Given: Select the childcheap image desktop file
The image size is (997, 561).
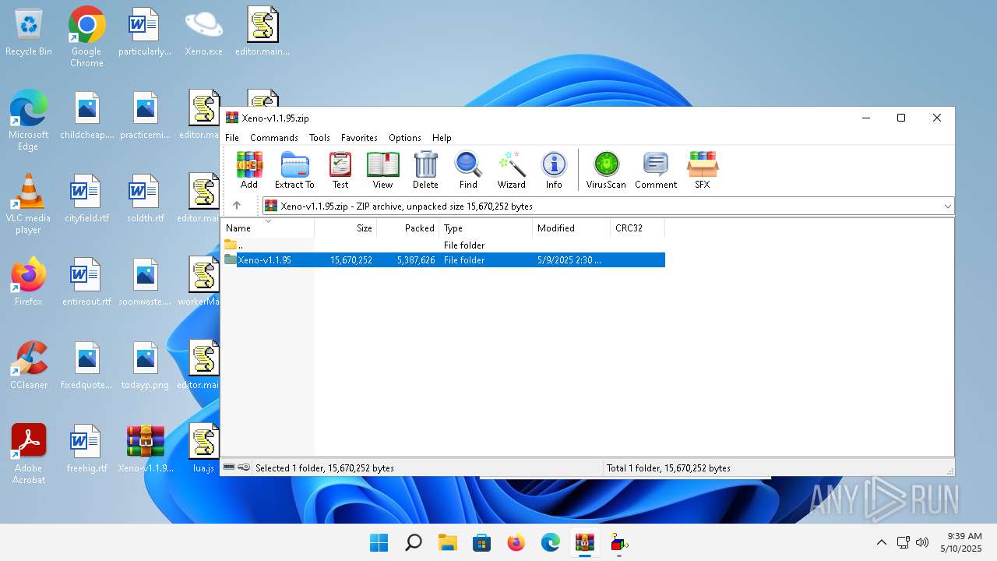Looking at the screenshot, I should [86, 115].
